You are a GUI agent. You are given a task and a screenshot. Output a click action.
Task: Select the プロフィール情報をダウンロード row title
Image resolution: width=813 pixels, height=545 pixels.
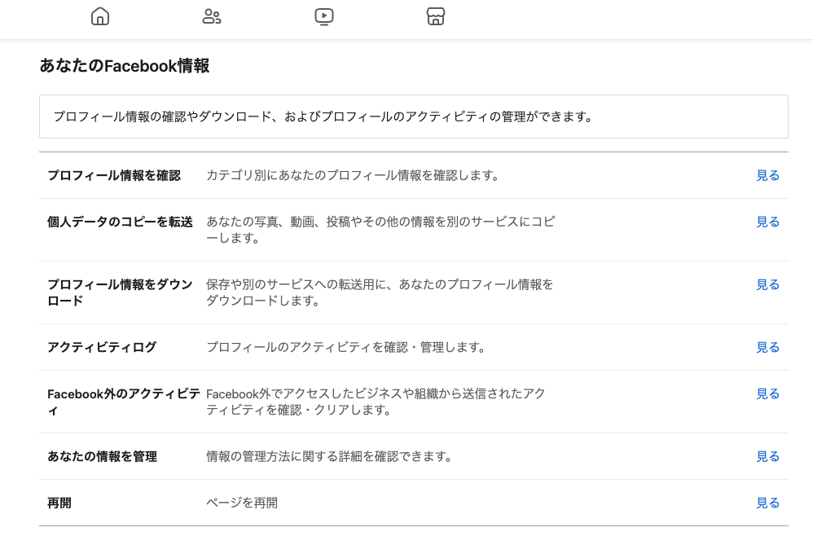pyautogui.click(x=120, y=293)
